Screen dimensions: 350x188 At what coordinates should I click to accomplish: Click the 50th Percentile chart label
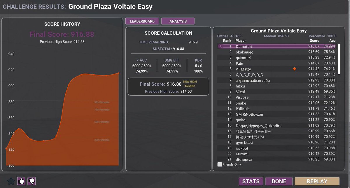pos(102,122)
